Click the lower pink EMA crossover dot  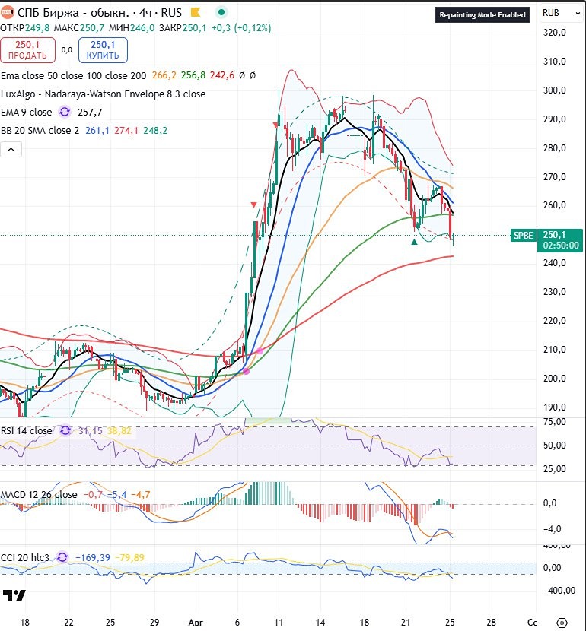(x=247, y=371)
